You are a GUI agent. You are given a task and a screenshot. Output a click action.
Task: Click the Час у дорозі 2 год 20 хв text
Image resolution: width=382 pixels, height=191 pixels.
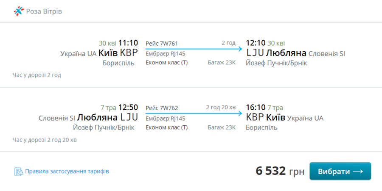[45, 140]
